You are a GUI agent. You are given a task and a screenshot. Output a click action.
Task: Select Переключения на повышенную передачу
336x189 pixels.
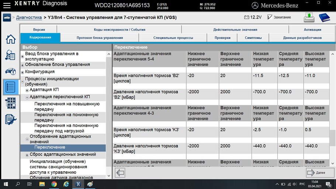point(67,106)
